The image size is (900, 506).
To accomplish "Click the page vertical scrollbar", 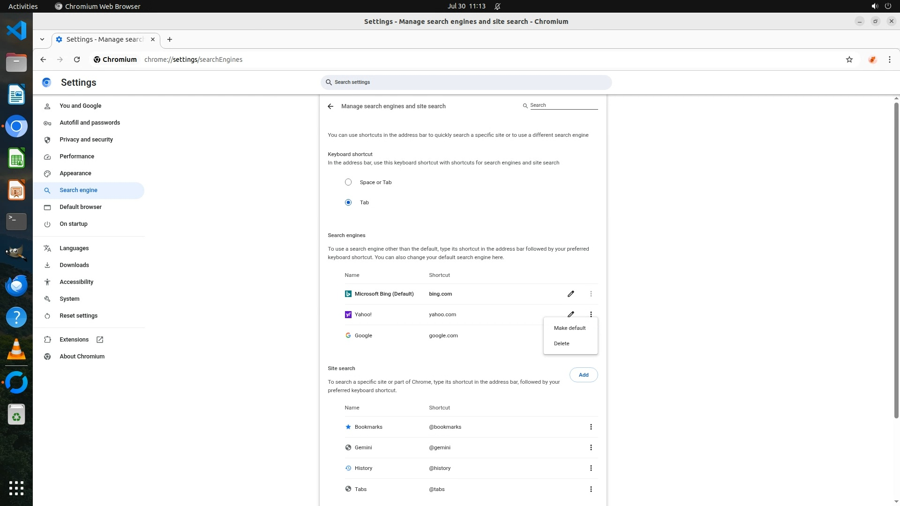I will tap(896, 258).
